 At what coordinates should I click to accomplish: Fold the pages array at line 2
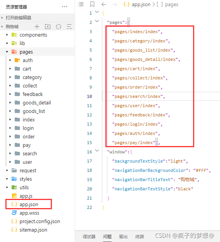pos(97,21)
